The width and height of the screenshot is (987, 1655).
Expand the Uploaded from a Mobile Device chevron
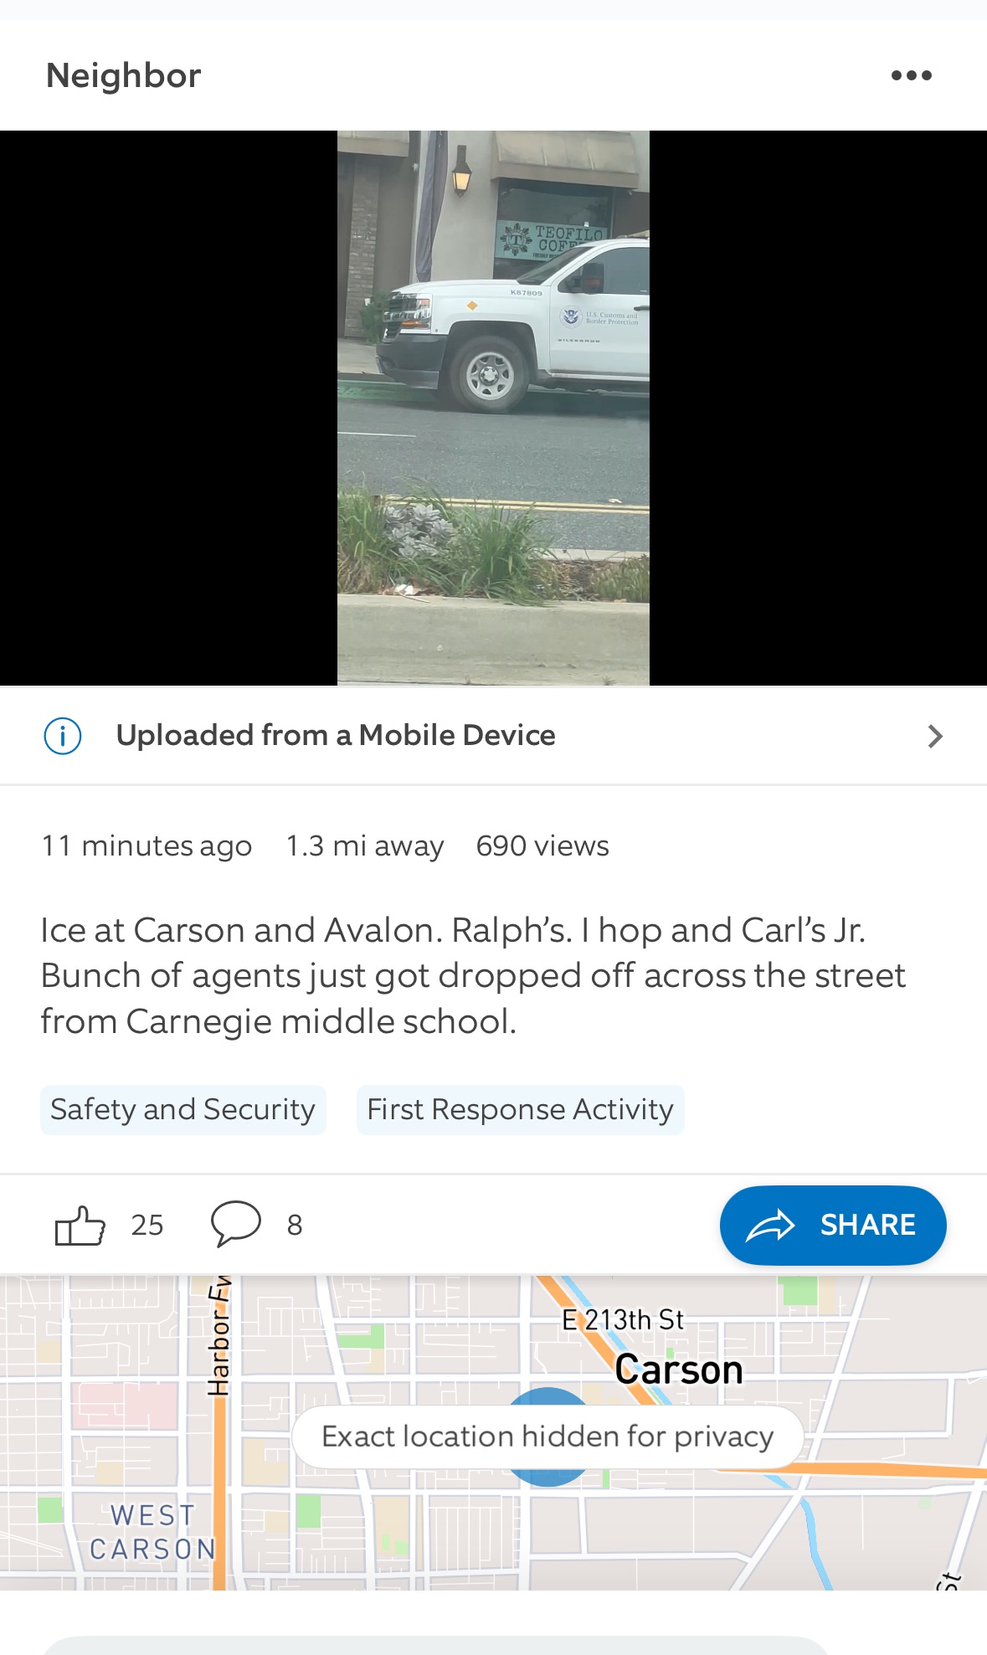click(935, 736)
